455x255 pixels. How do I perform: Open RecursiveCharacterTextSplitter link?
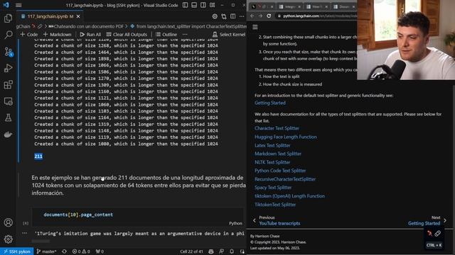(x=285, y=179)
